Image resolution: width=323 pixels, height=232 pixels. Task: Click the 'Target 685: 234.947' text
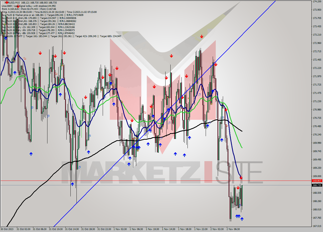111,36
